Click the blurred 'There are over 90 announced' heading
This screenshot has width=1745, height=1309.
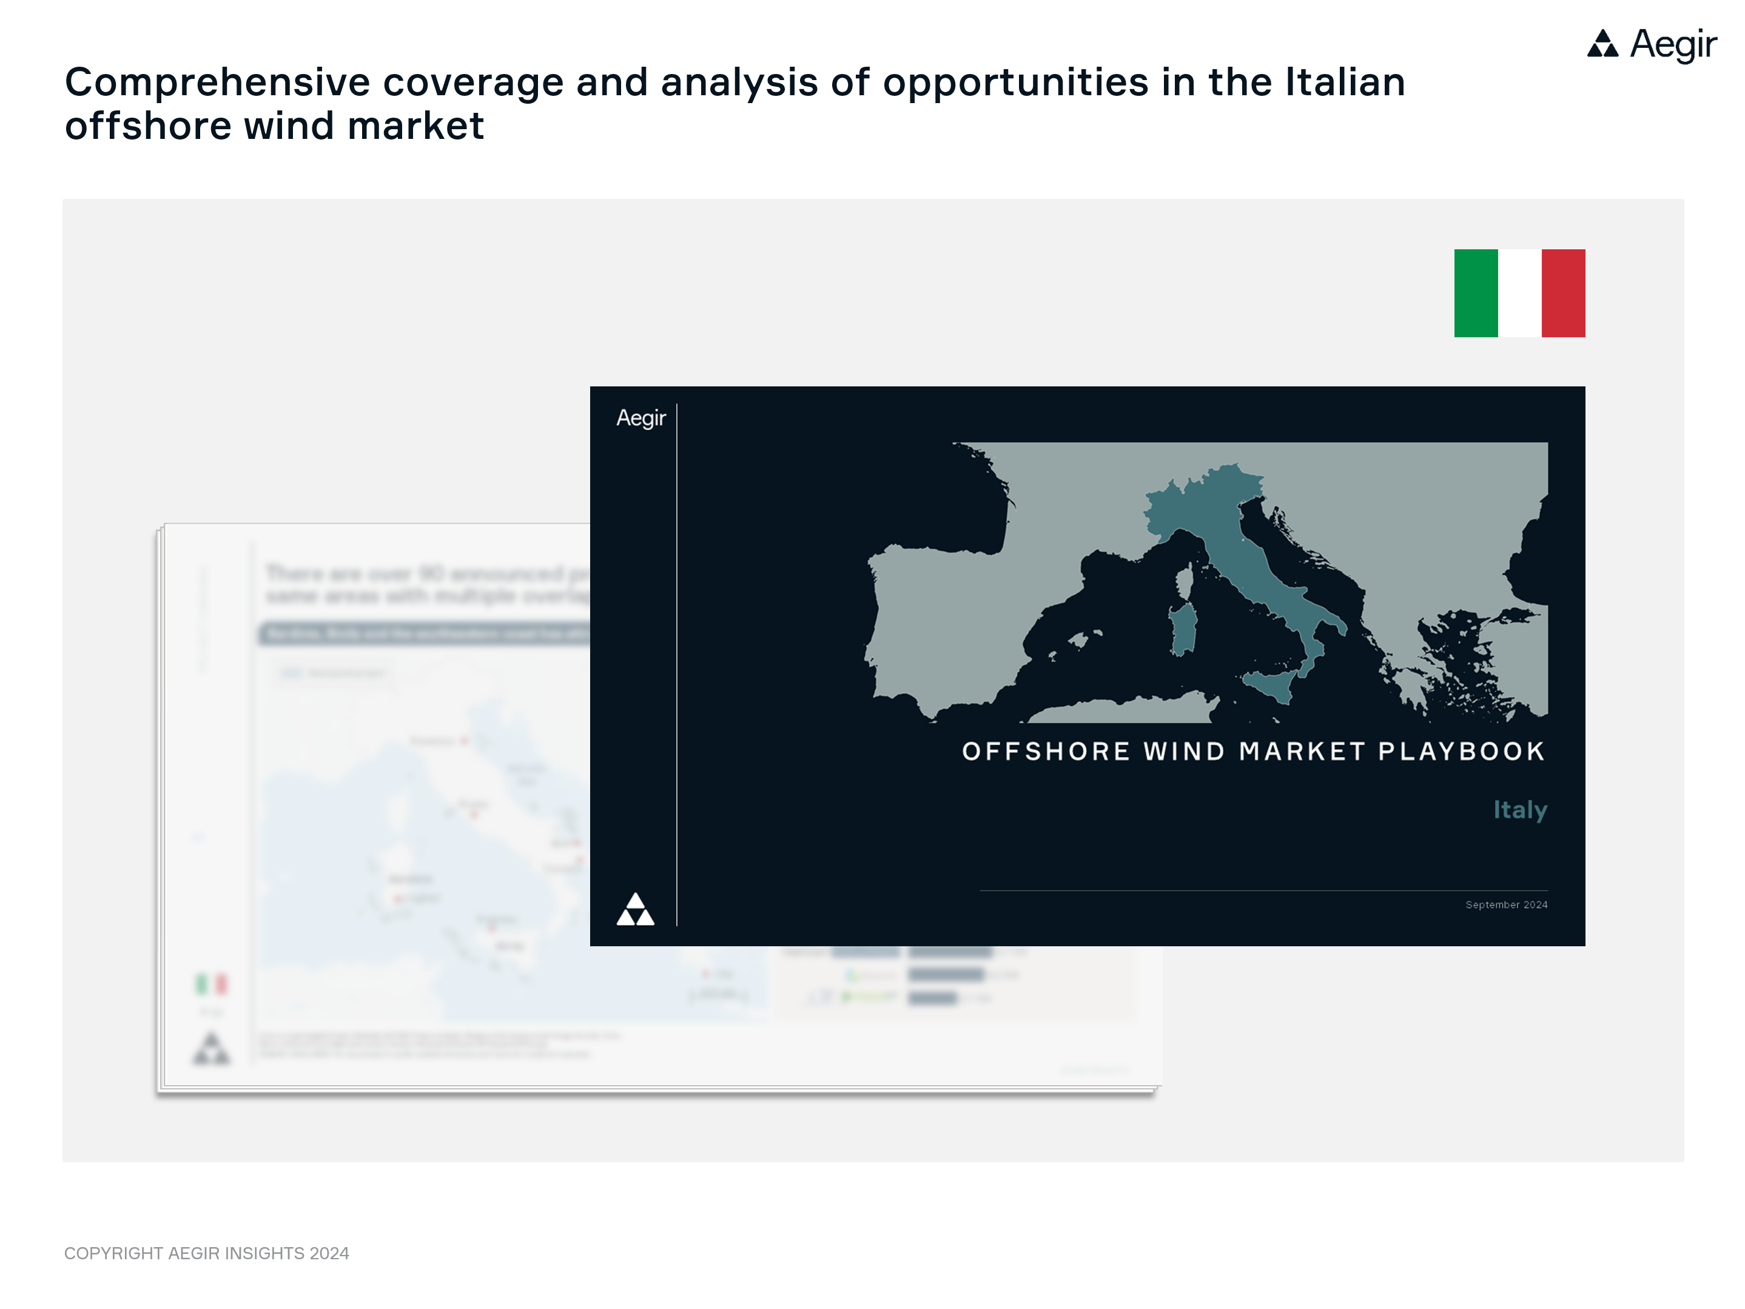point(428,584)
